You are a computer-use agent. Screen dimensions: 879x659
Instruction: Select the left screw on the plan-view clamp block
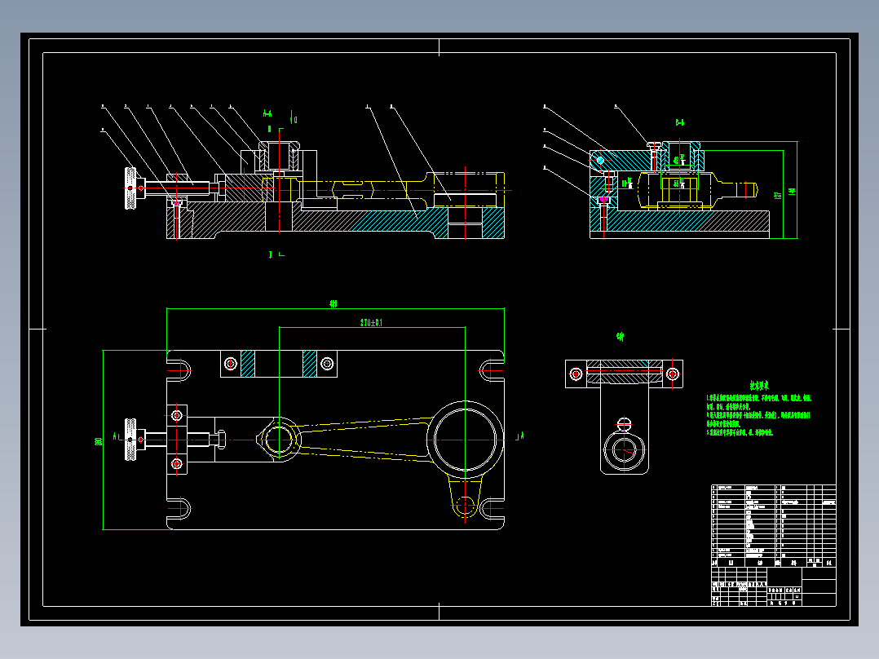point(231,364)
